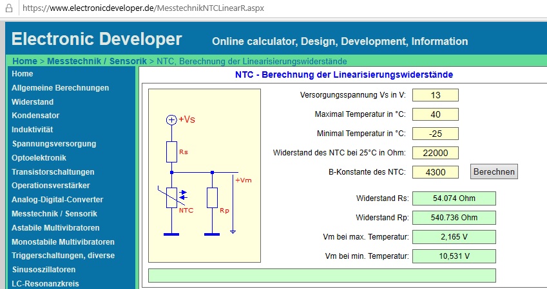The image size is (547, 289).
Task: Select Kondensator sidebar item
Action: [35, 116]
